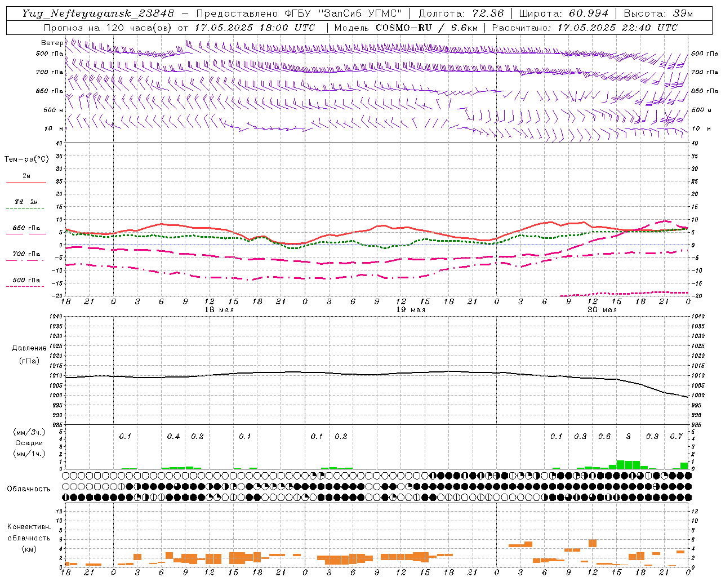Click the red '2м' temperature legend line
Viewport: 721px width, 577px height.
[26, 182]
